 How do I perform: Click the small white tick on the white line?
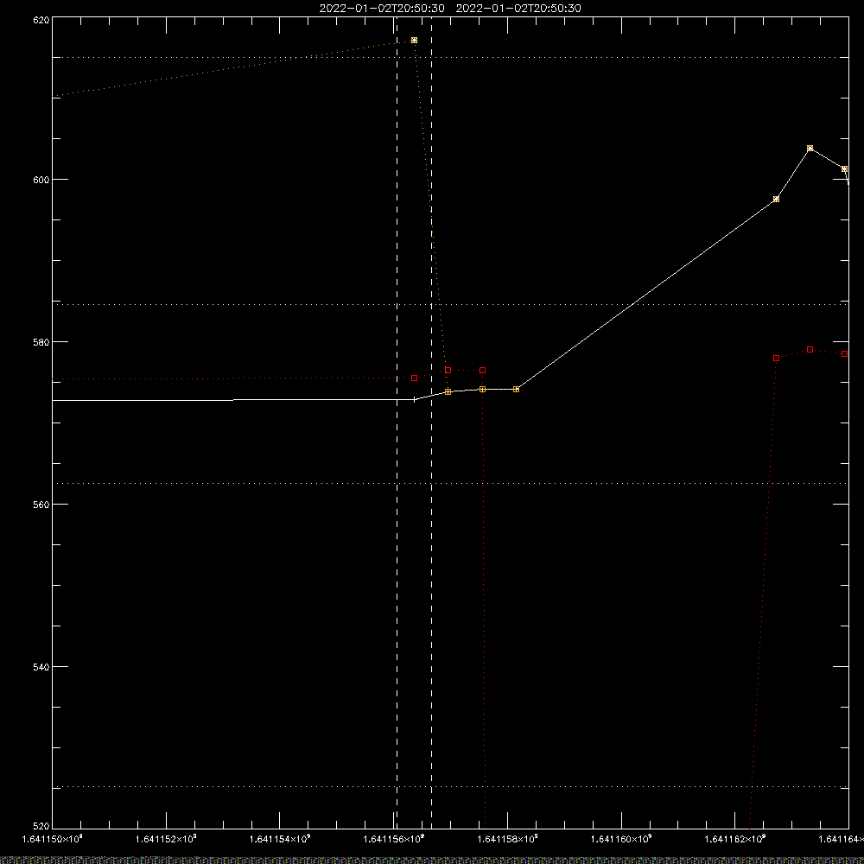(415, 399)
